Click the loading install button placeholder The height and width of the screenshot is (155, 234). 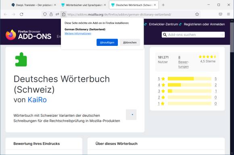(x=131, y=115)
